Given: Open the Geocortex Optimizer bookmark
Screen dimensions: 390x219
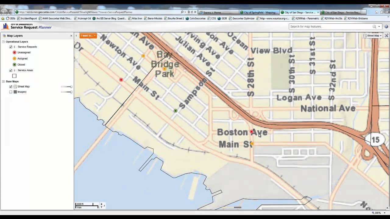Looking at the screenshot, I should click(241, 18).
